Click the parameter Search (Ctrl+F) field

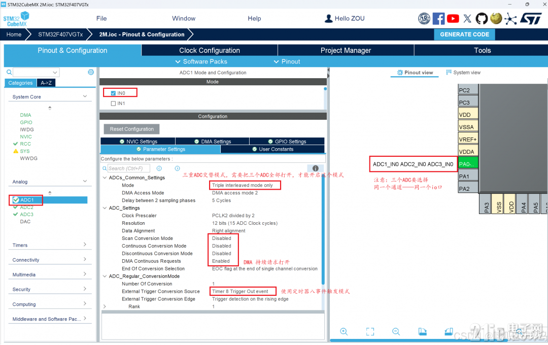[x=128, y=168]
